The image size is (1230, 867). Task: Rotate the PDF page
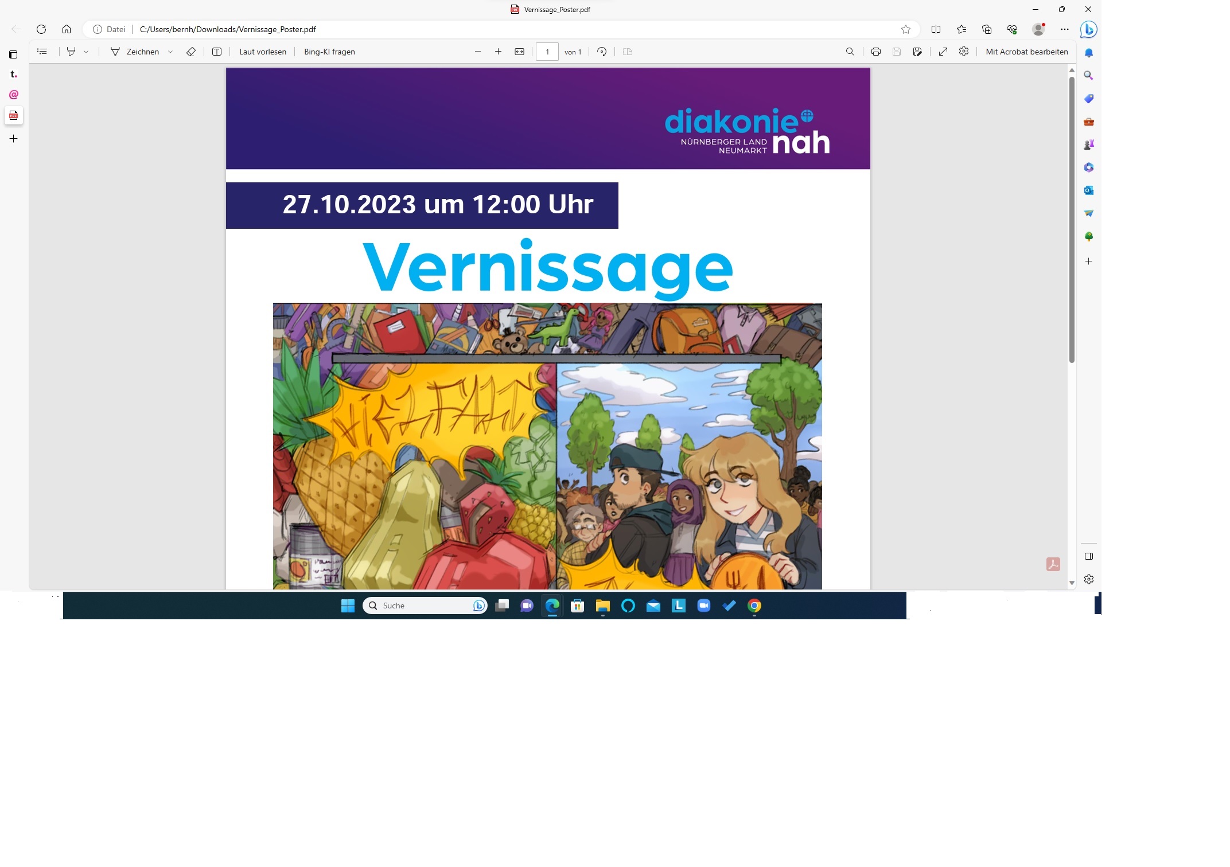(x=602, y=52)
